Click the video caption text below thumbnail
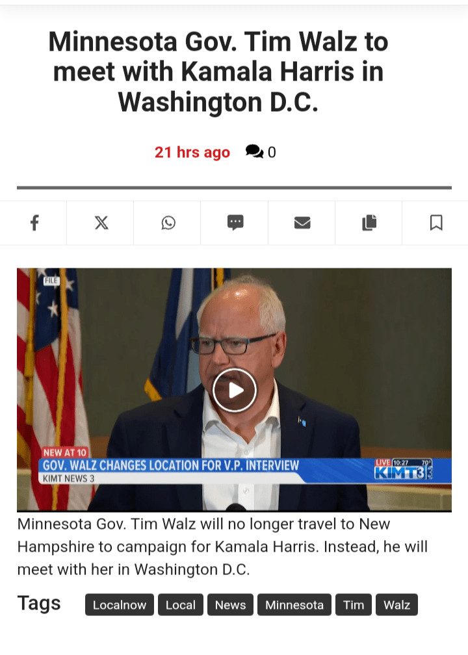 pos(222,546)
